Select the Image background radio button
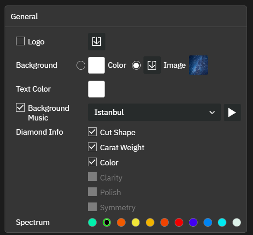Image resolution: width=253 pixels, height=235 pixels. point(136,66)
